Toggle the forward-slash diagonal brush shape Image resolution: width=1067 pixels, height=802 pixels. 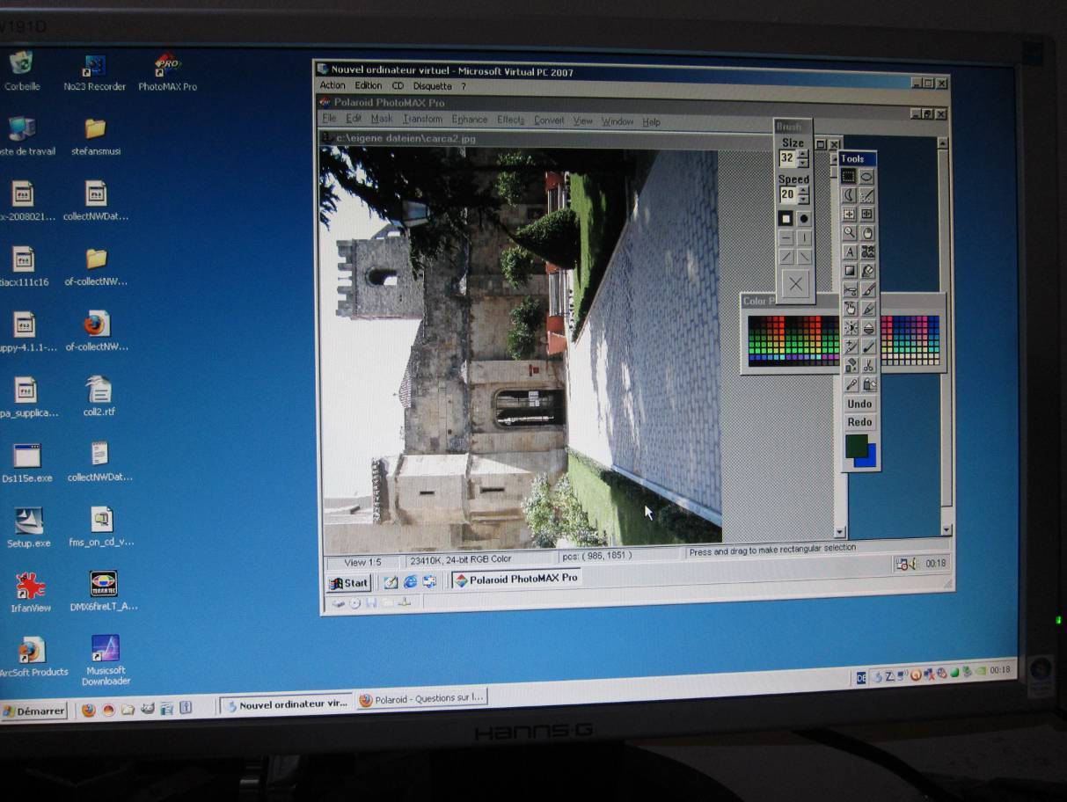point(786,257)
